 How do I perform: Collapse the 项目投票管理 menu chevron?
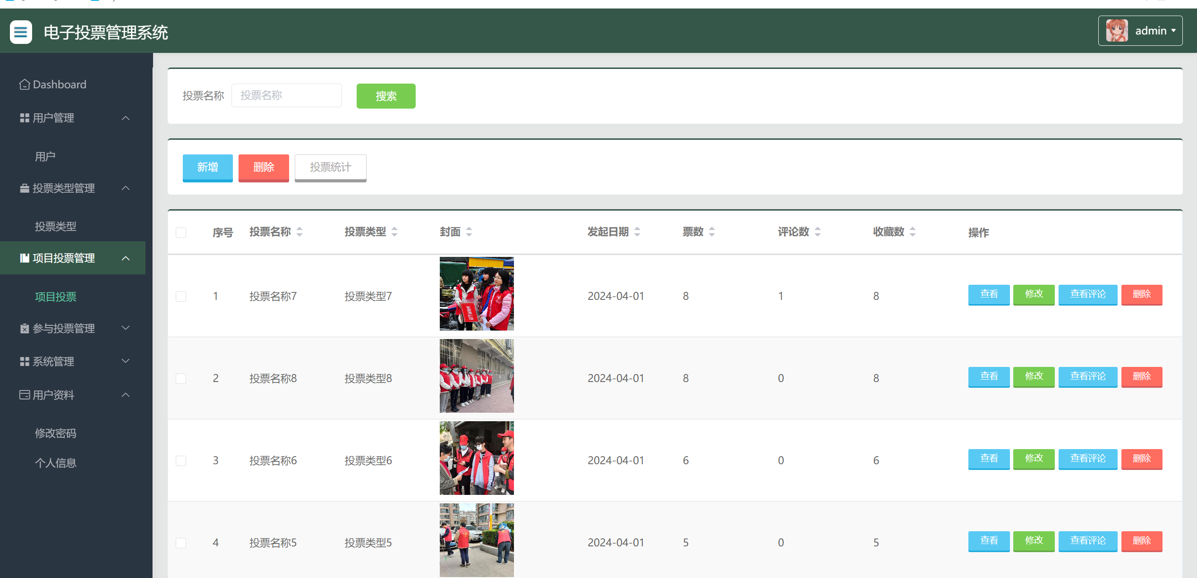pos(126,258)
